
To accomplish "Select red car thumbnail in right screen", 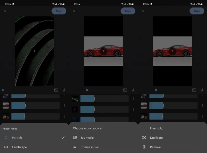I will 144,105.
